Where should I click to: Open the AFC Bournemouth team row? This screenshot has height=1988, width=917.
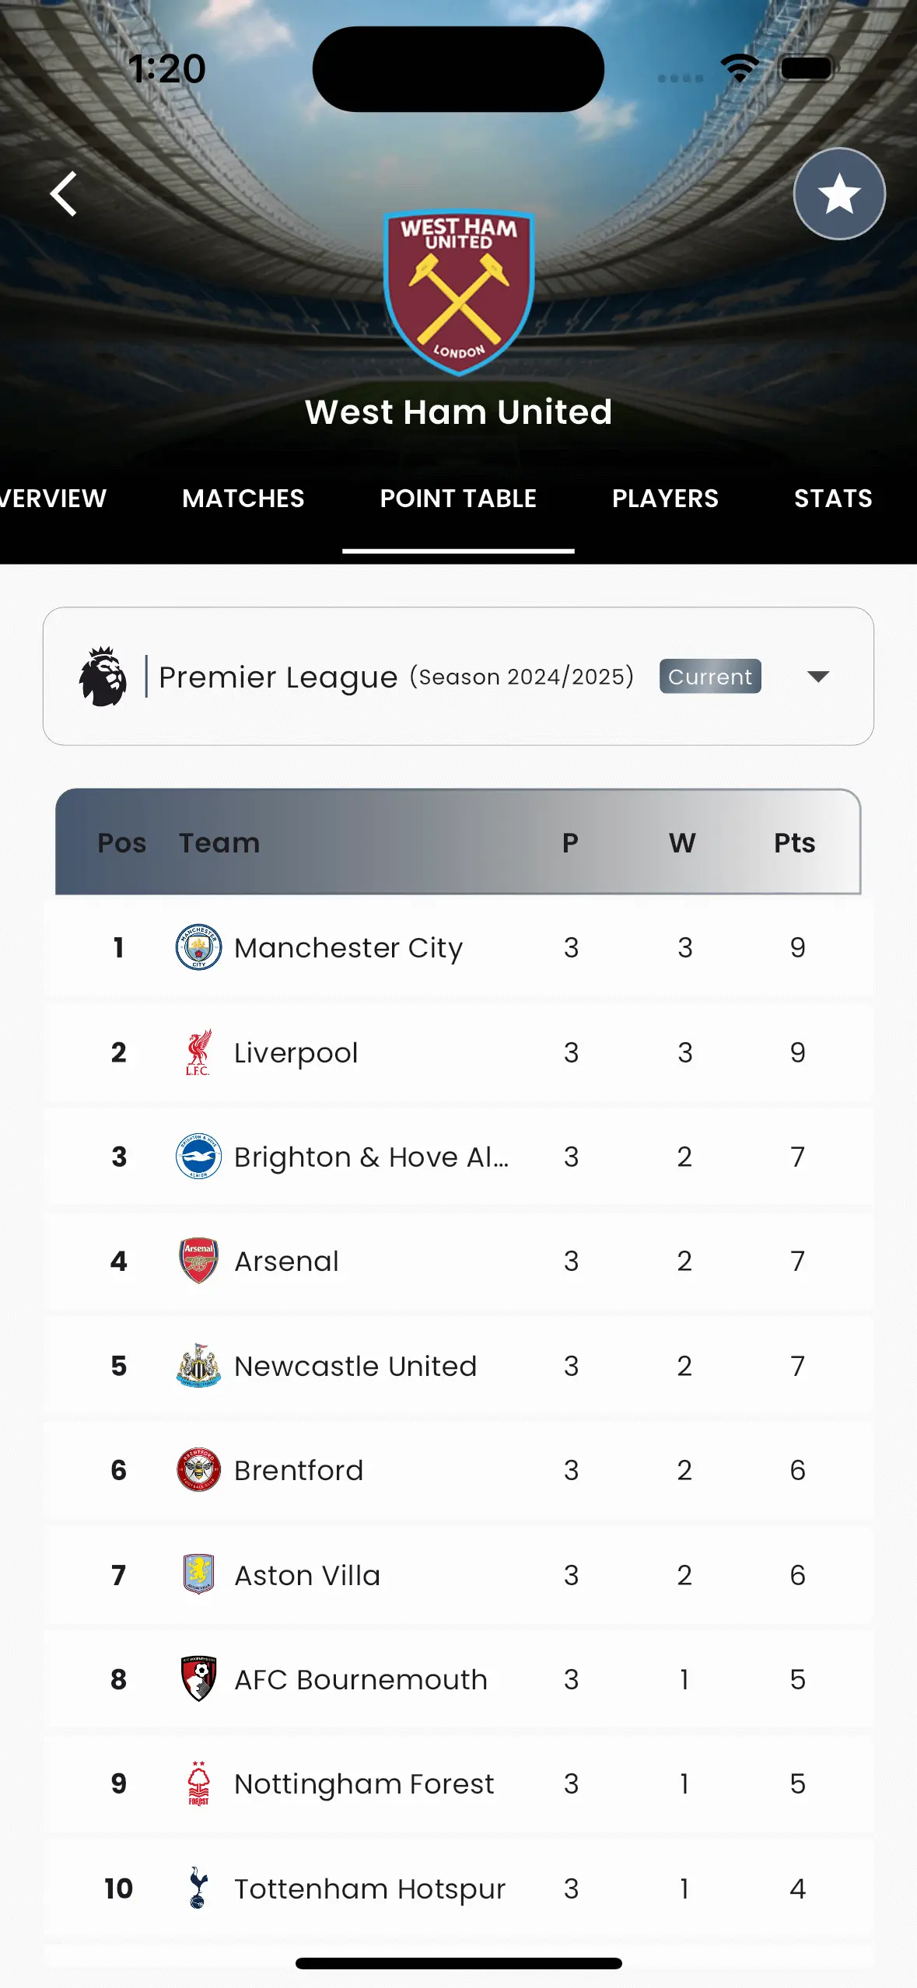click(458, 1679)
